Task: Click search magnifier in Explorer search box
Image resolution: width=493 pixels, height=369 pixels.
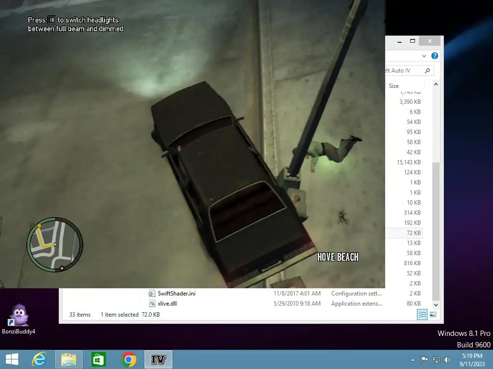Action: (428, 71)
